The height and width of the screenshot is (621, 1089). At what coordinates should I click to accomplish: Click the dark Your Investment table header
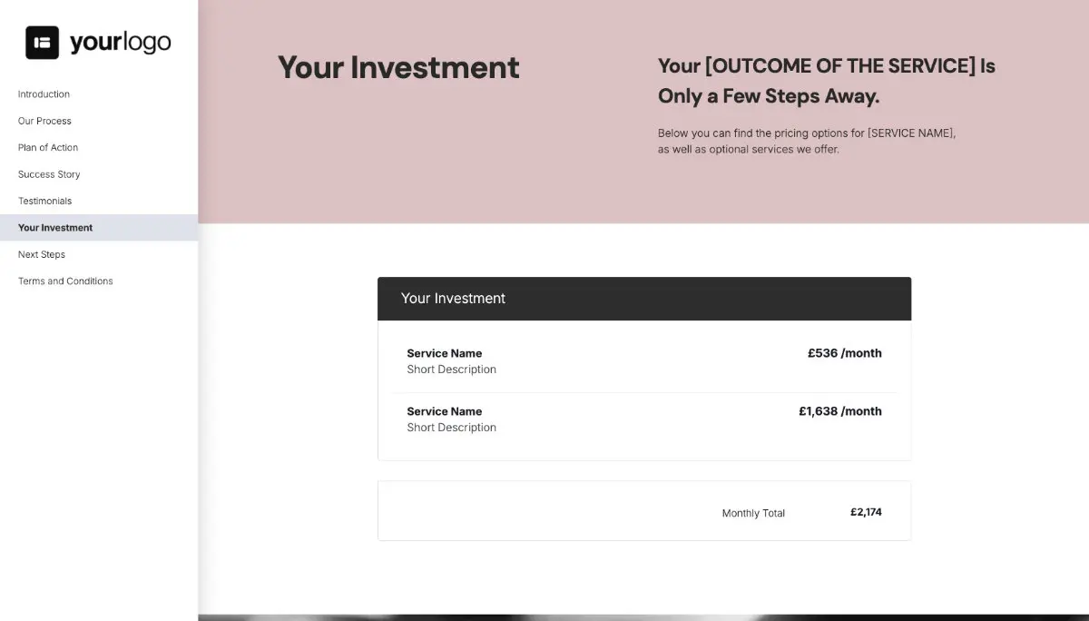click(x=454, y=298)
